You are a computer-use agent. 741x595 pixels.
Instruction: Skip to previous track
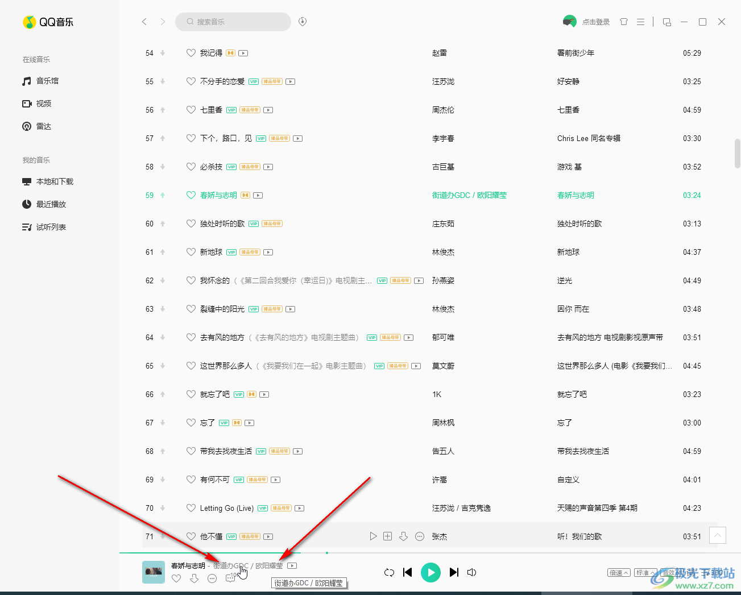(408, 572)
